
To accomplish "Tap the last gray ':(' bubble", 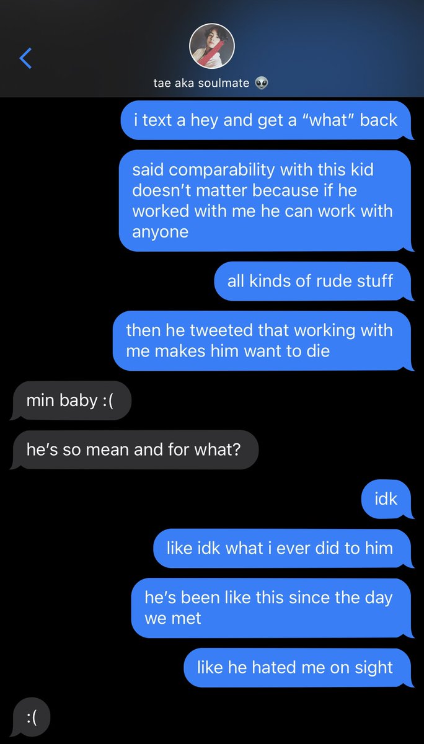I will coord(31,718).
